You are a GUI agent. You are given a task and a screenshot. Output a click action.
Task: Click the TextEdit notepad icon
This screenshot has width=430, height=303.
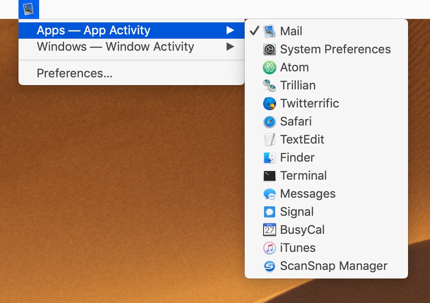pyautogui.click(x=269, y=140)
